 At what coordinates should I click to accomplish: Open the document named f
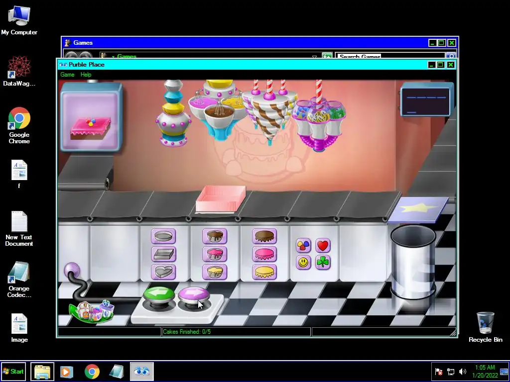click(x=19, y=174)
